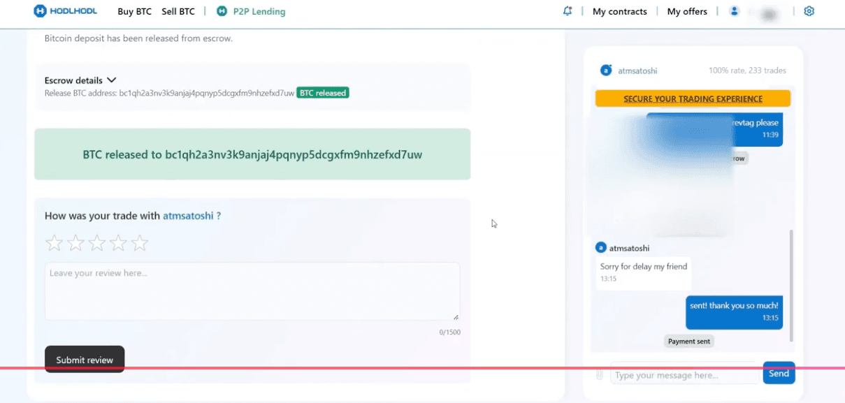
Task: Open the HodlHodl logo home link
Action: 65,11
